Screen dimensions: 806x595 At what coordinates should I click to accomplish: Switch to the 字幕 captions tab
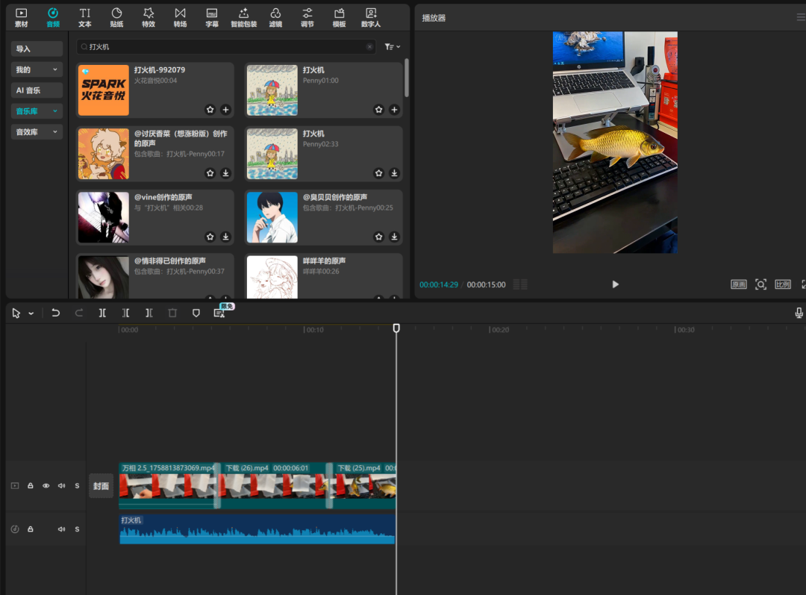click(212, 17)
